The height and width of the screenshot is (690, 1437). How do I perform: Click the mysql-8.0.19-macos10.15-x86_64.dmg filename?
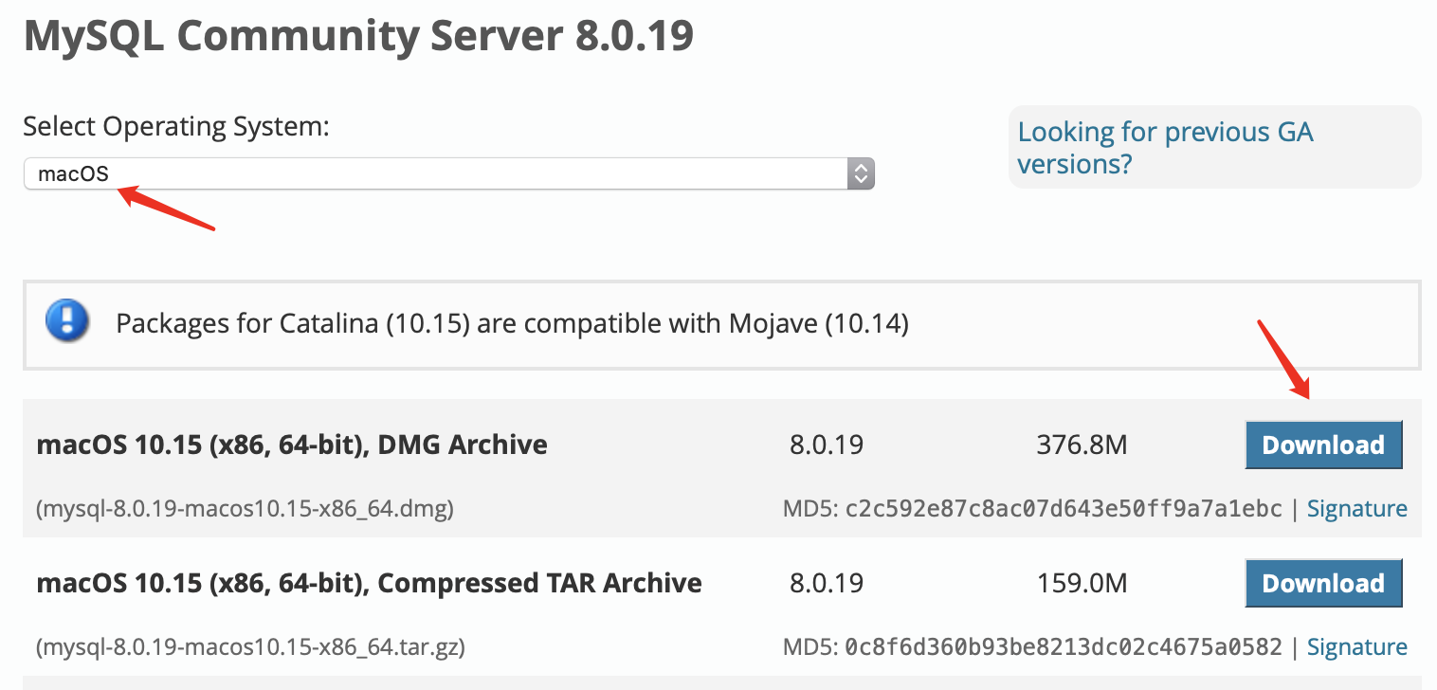click(x=245, y=509)
